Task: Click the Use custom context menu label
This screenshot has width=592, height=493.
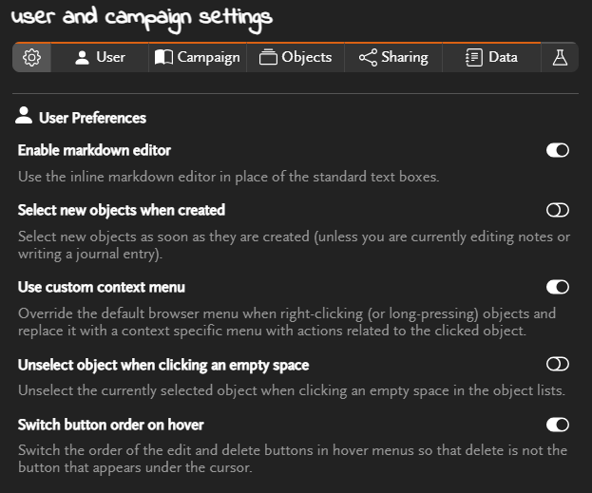Action: click(102, 287)
